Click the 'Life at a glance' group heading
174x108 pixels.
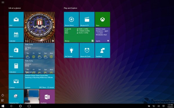[x=15, y=8]
